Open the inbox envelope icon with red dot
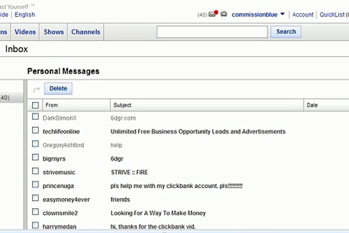The width and height of the screenshot is (349, 233). pyautogui.click(x=213, y=14)
